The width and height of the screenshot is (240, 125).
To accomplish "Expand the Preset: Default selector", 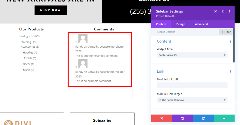I will 166,16.
